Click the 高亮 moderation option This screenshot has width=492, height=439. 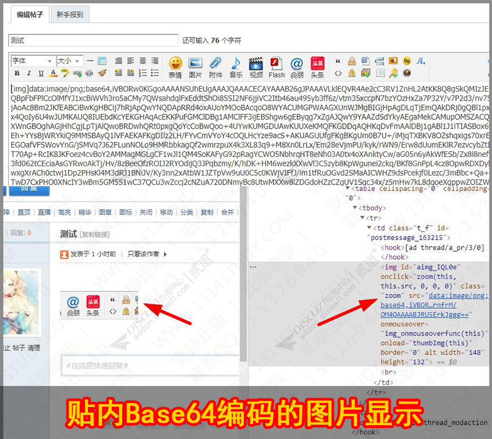(65, 213)
